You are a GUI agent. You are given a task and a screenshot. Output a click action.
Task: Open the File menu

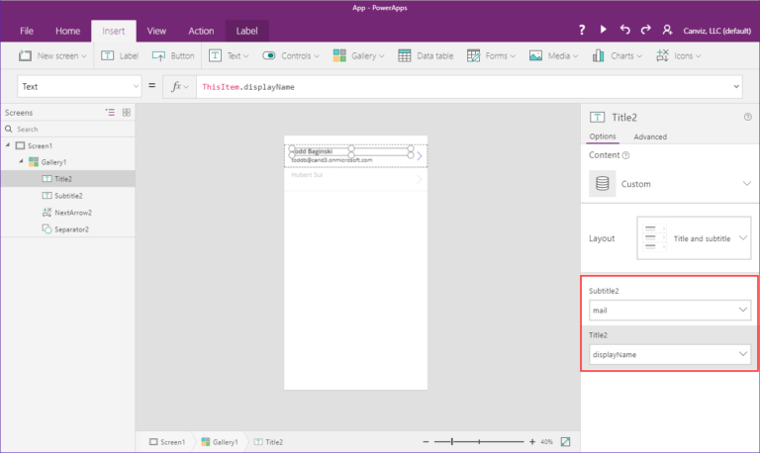coord(27,31)
